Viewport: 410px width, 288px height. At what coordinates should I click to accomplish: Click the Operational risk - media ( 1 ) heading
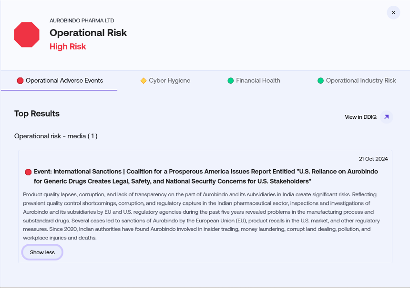(56, 136)
